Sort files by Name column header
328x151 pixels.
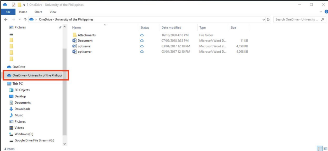pyautogui.click(x=76, y=27)
